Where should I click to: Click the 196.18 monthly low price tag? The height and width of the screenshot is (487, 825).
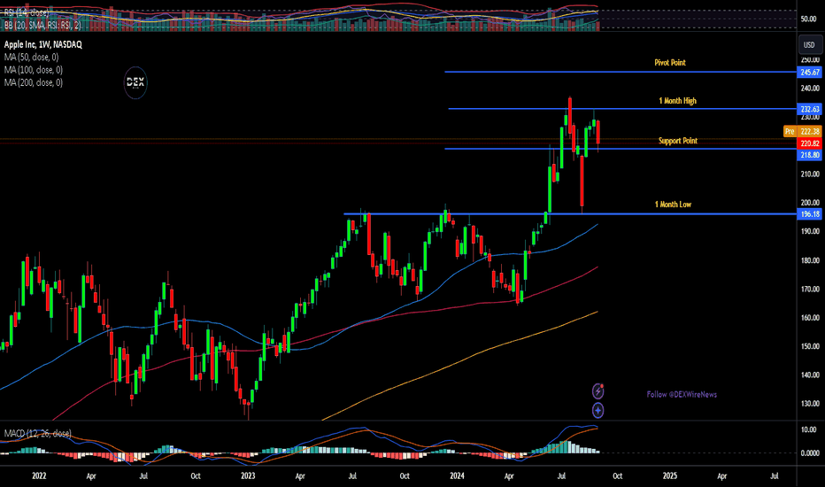(810, 213)
